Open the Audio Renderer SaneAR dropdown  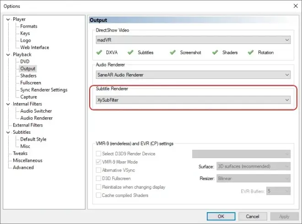193,75
